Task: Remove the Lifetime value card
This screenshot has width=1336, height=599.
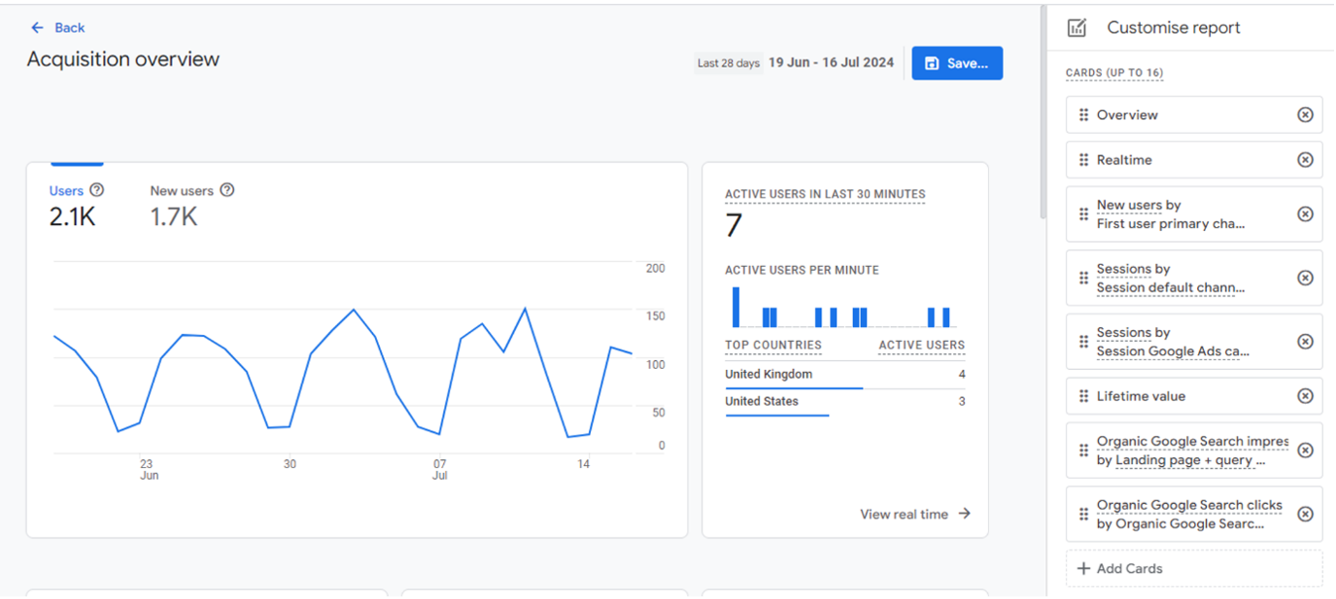Action: 1305,396
